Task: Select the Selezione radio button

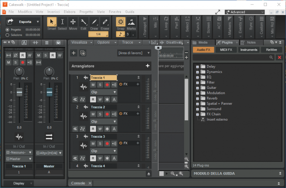Action: tap(7, 35)
